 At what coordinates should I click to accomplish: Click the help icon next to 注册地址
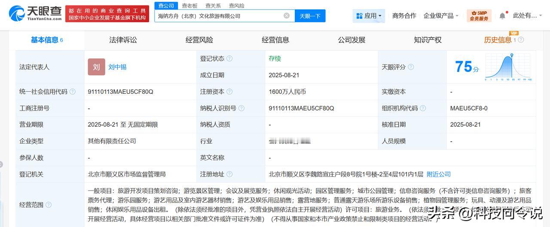tap(229, 174)
